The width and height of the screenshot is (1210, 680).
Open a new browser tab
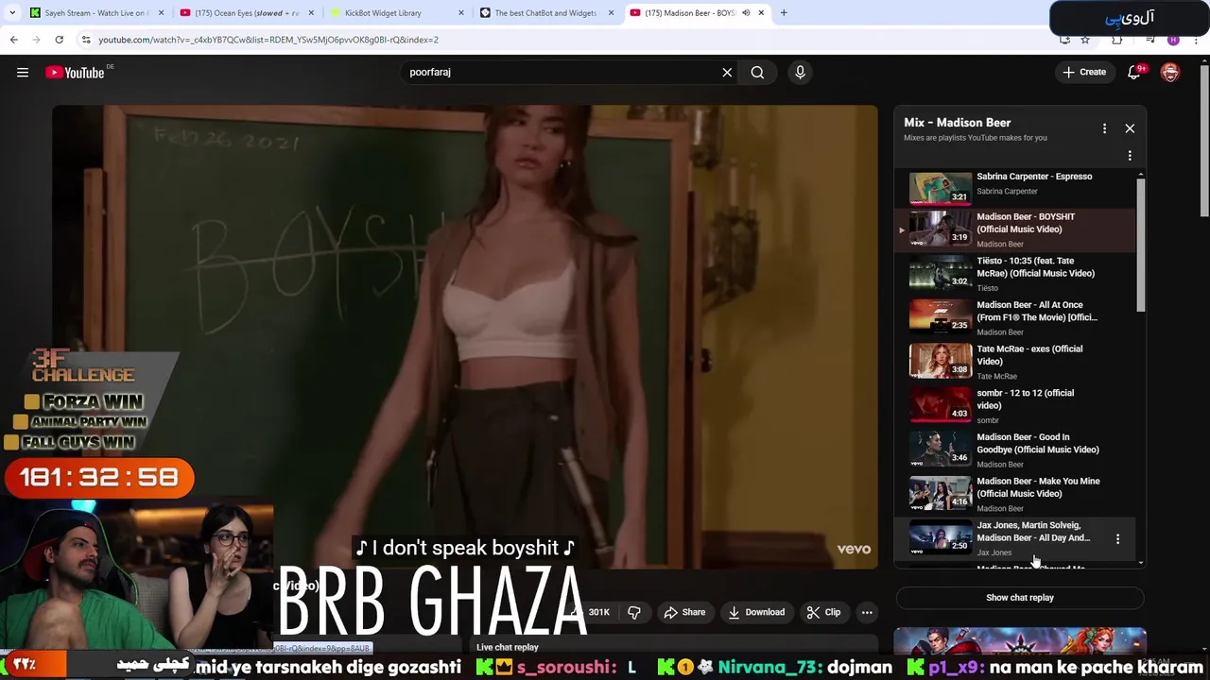click(x=784, y=13)
